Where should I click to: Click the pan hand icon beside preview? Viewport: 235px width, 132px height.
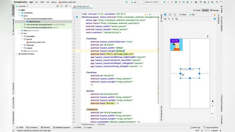point(213,101)
